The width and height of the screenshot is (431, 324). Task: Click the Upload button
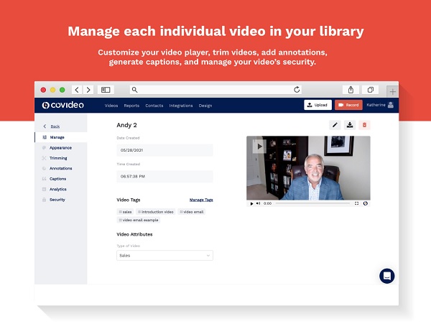coord(317,105)
